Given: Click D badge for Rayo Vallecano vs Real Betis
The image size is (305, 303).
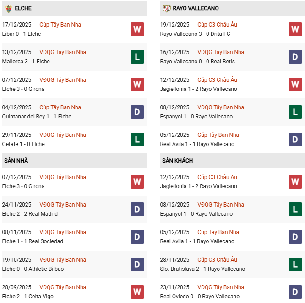Looking at the screenshot, I should pyautogui.click(x=295, y=57).
